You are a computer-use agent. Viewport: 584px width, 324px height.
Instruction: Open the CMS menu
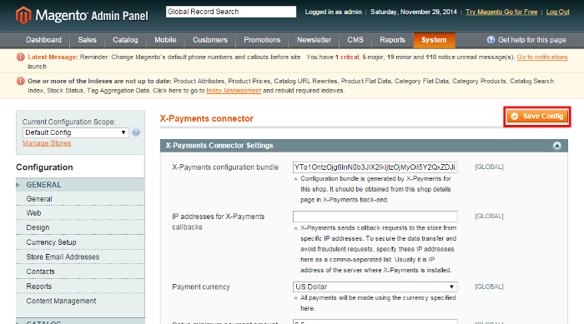355,40
